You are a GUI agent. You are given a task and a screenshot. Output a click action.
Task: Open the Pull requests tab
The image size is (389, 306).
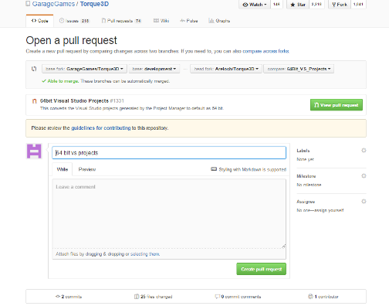[121, 21]
